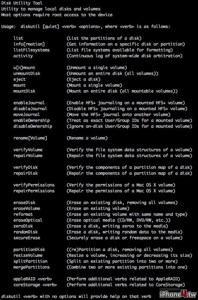Click the 'partitionDisk' verb entry
The image size is (198, 300).
(29, 250)
